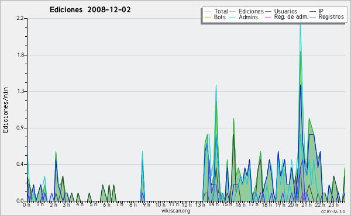Click the green Ediciones legend line
The width and height of the screenshot is (351, 216).
233,11
